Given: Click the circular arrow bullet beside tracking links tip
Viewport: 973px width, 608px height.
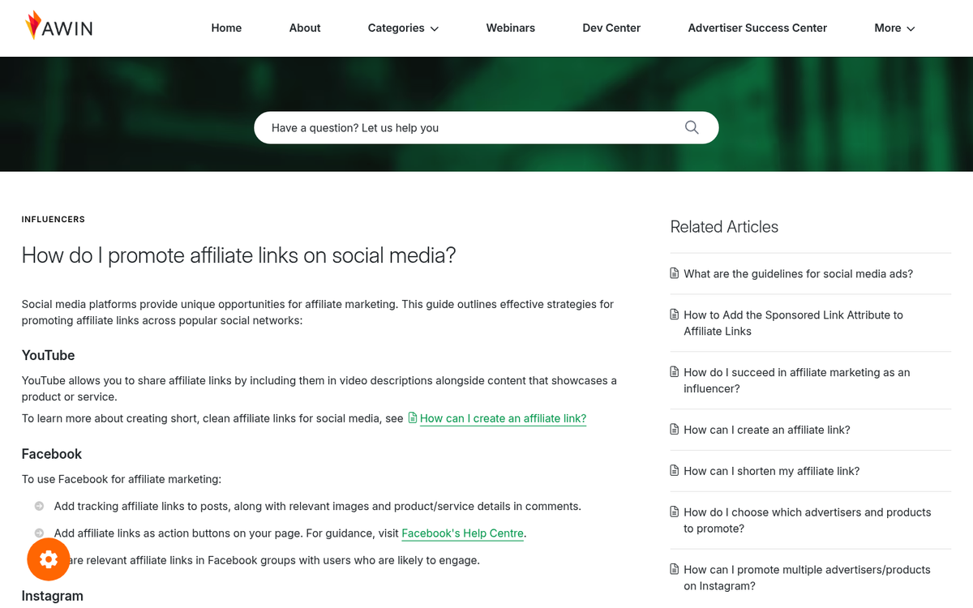Looking at the screenshot, I should coord(38,505).
